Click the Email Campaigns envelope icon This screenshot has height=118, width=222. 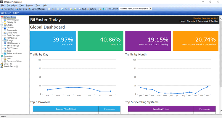pyautogui.click(x=5, y=35)
